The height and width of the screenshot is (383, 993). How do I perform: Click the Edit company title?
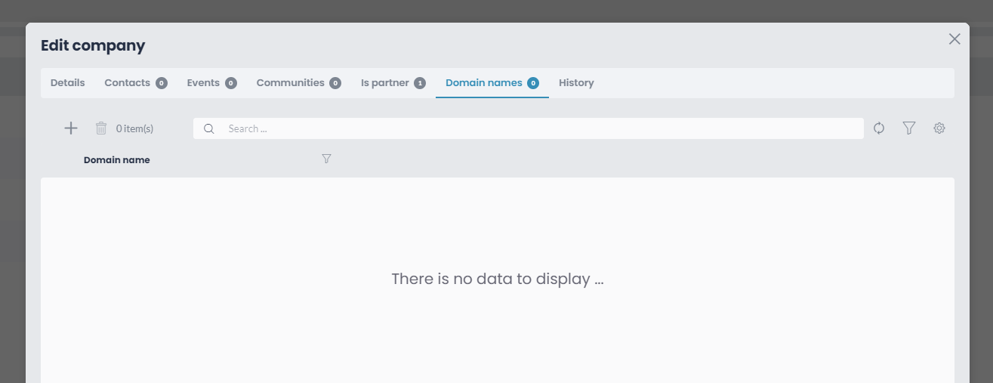pos(93,45)
